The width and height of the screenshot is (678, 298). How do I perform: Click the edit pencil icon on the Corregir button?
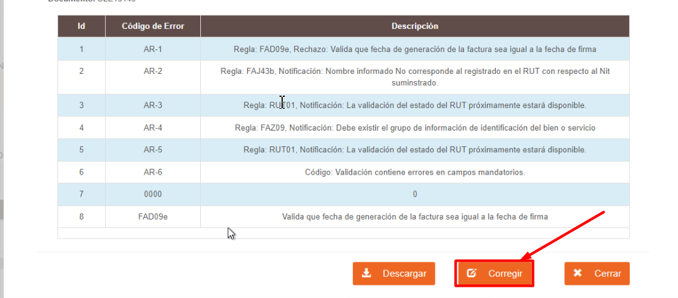472,273
